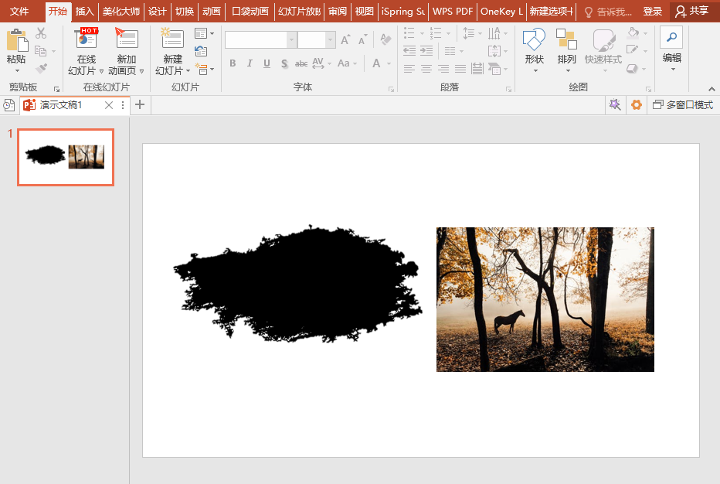Select slide 1 thumbnail in panel
The width and height of the screenshot is (720, 484).
coord(66,157)
